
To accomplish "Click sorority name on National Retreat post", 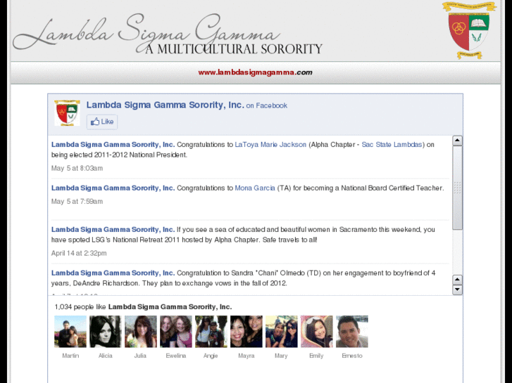I will pos(113,230).
